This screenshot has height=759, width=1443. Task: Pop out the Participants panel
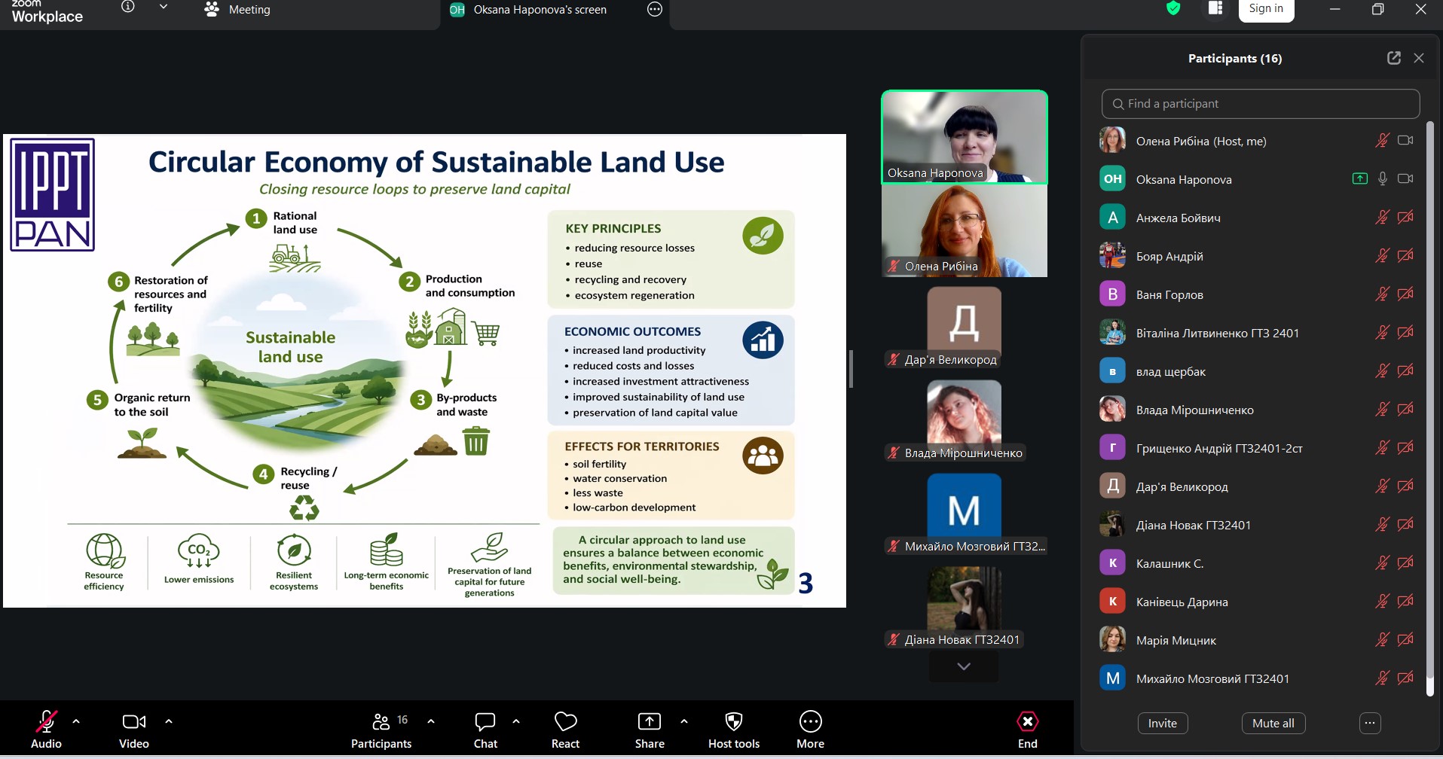(1393, 58)
